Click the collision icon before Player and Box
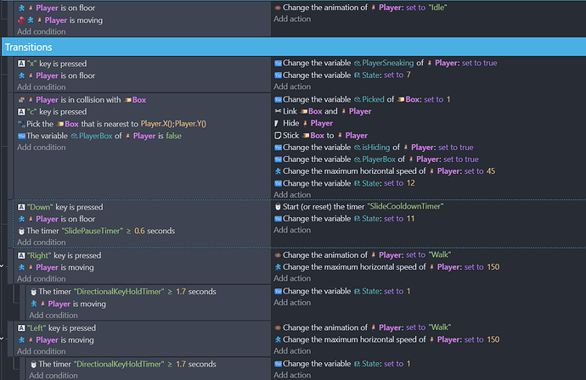Viewport: 586px width, 380px height. click(21, 100)
